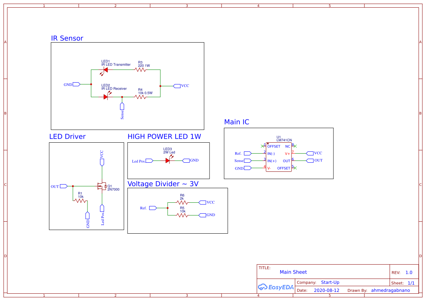Image resolution: width=426 pixels, height=301 pixels.
Task: Select the Sense port in Main IC
Action: tap(248, 161)
